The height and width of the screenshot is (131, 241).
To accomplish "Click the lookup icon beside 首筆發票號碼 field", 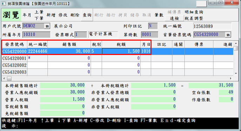I will point(228,35).
